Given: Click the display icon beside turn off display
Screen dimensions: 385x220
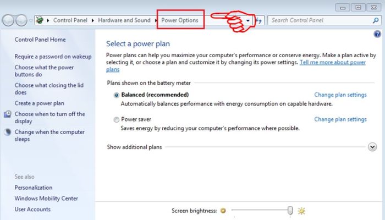Looking at the screenshot, I should point(8,114).
